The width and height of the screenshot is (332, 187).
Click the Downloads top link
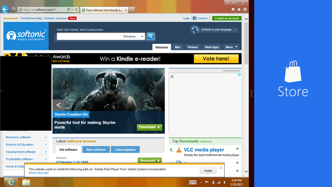[11, 18]
